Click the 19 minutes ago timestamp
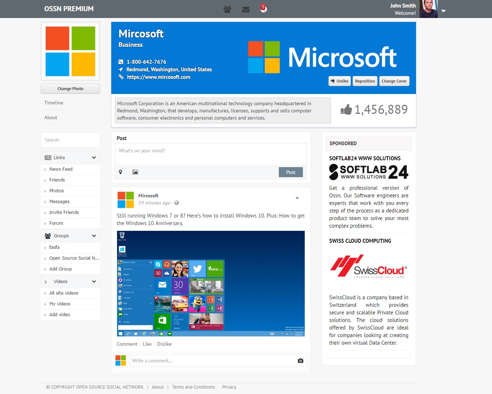Viewport: 492px width, 394px height. tap(154, 203)
